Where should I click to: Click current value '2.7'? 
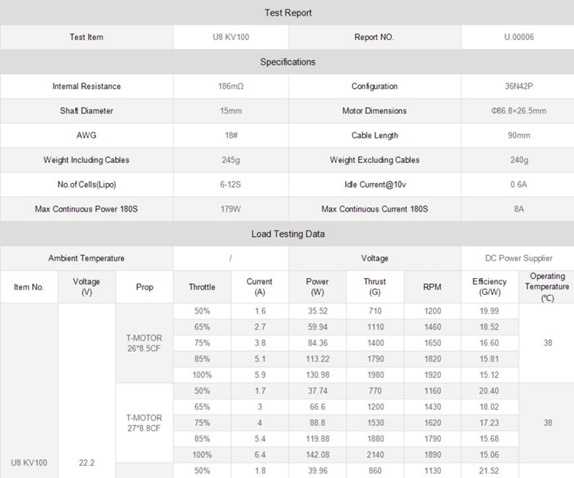coord(260,327)
